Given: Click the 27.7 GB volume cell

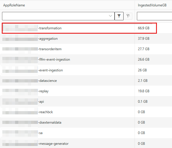Looking at the screenshot, I should (144, 49).
